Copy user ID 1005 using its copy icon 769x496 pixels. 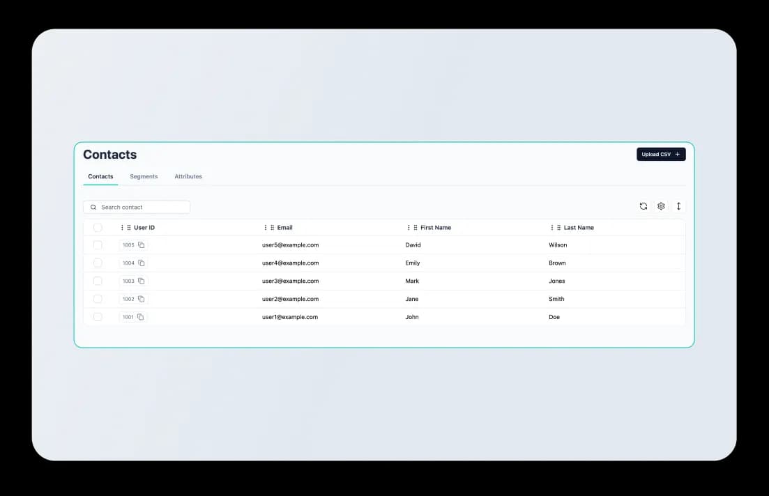141,245
